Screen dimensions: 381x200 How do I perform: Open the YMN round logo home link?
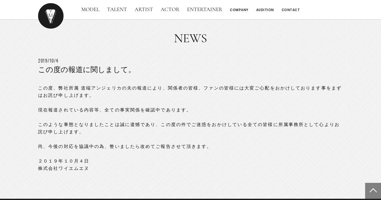[51, 16]
